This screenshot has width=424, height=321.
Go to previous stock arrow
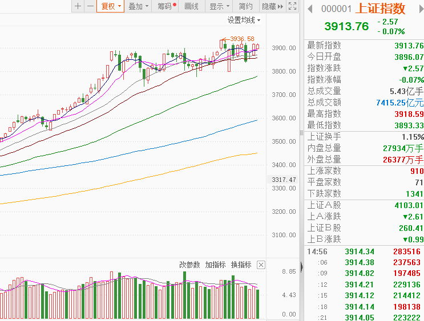(310, 9)
